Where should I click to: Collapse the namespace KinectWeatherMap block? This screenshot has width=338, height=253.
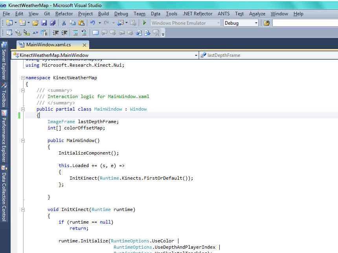pyautogui.click(x=23, y=78)
